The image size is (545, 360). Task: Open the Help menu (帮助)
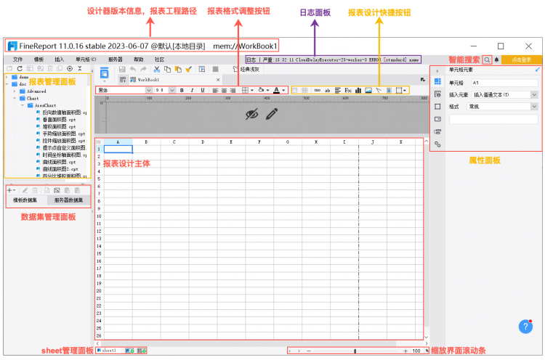tap(138, 60)
